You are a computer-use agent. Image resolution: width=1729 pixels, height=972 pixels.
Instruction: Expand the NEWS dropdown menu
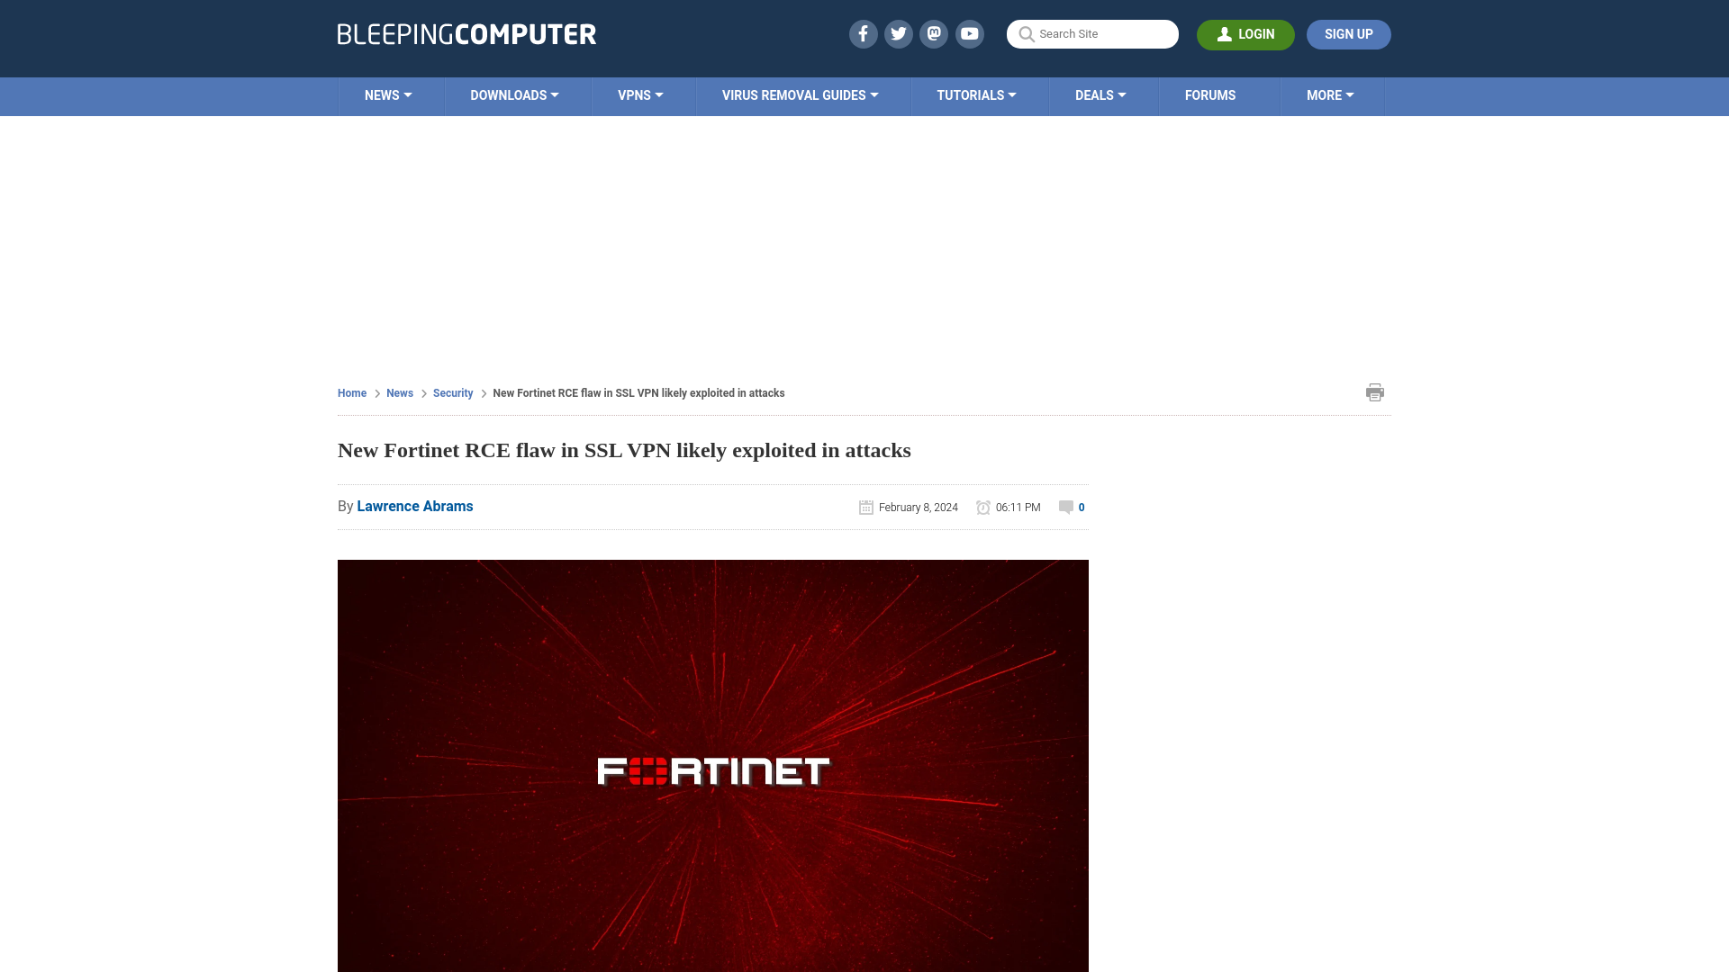point(390,94)
